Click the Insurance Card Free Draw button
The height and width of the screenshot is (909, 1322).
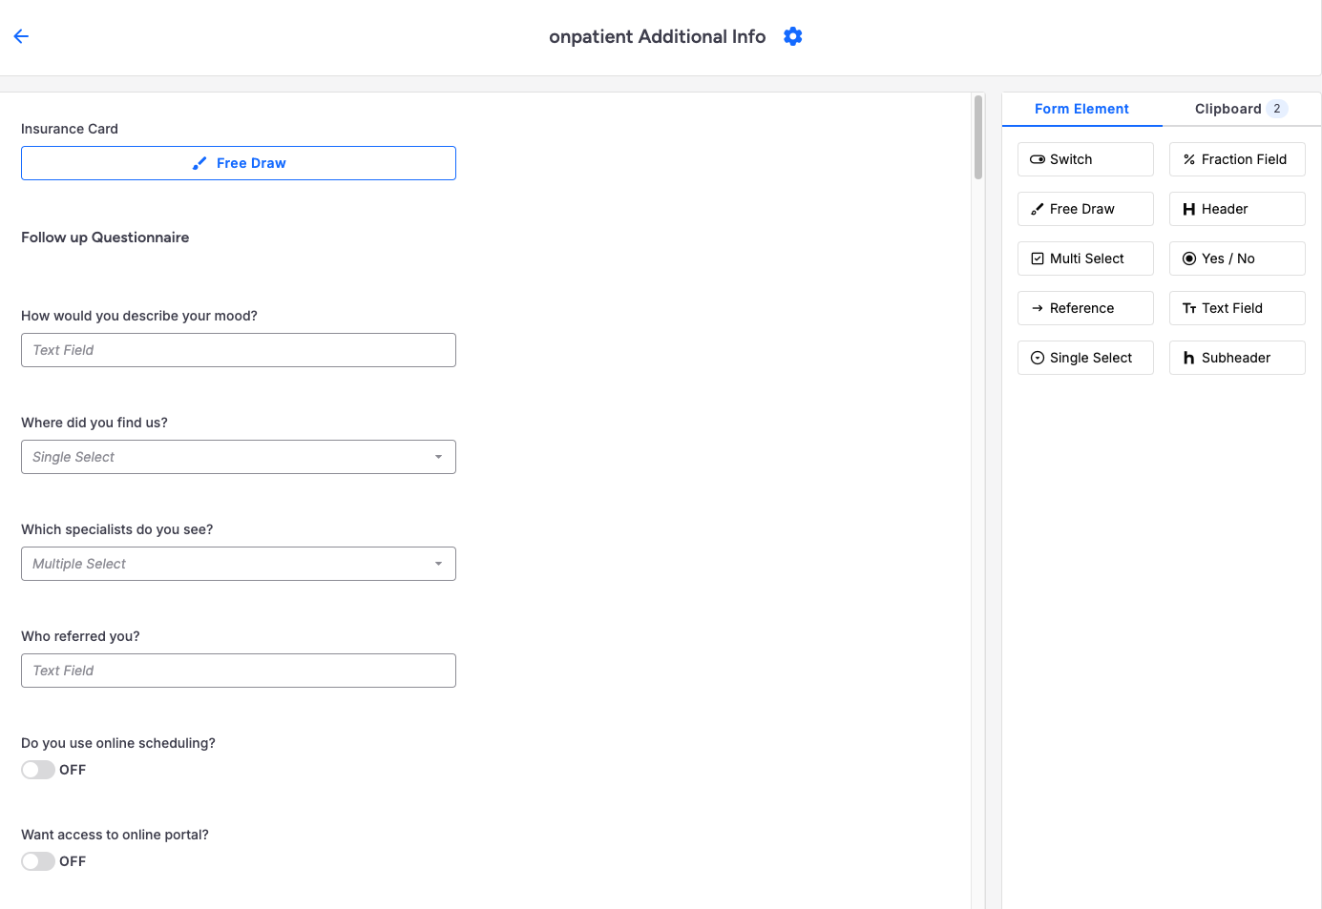[238, 163]
